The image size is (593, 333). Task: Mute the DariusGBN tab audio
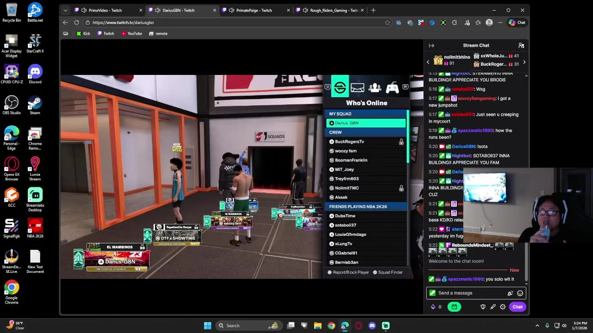[x=158, y=10]
